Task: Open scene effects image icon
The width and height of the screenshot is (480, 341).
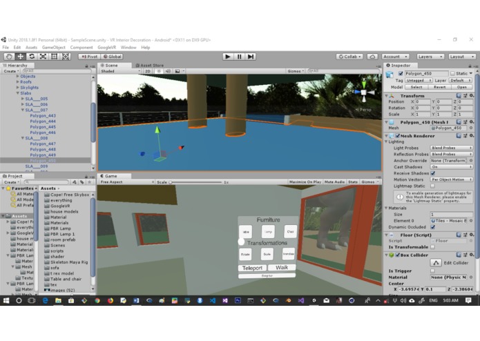Action: point(177,71)
